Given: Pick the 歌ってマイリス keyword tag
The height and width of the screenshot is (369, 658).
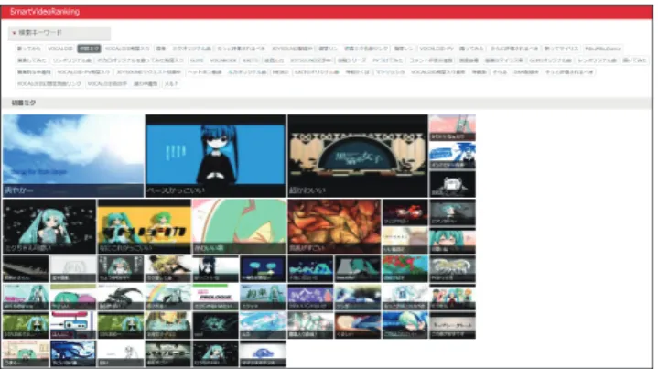Looking at the screenshot, I should coord(561,49).
